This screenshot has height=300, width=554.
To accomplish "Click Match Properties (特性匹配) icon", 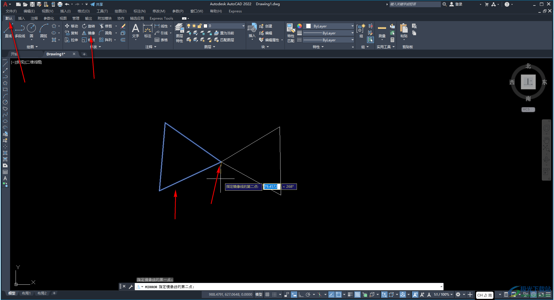I will (x=291, y=33).
